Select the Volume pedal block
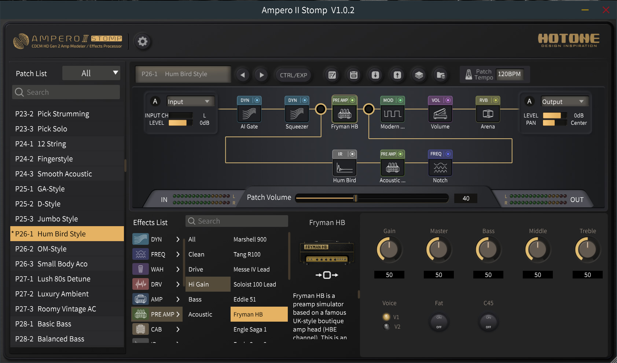617x363 pixels. point(440,114)
